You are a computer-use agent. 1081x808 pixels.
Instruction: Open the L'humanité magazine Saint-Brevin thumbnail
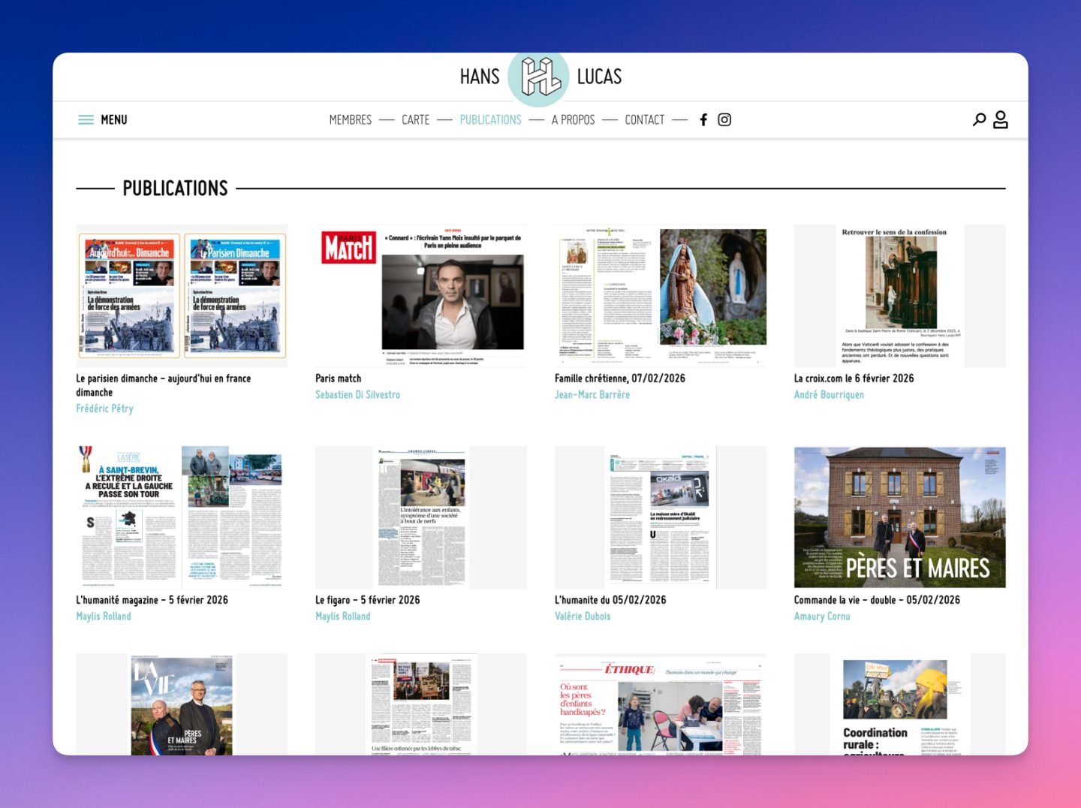point(182,517)
